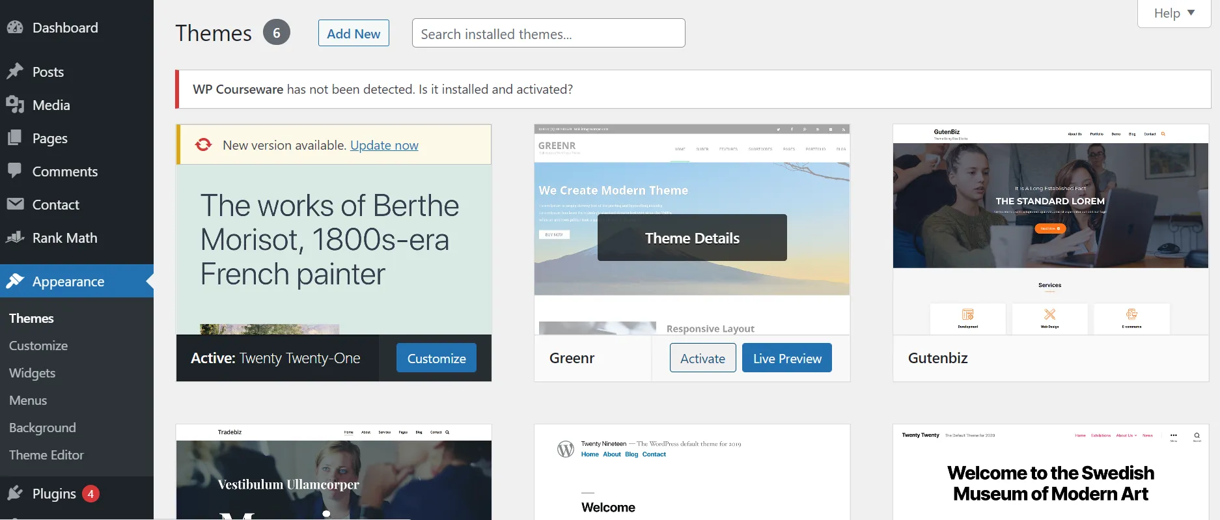Image resolution: width=1220 pixels, height=520 pixels.
Task: Click Add New theme button
Action: [x=354, y=33]
